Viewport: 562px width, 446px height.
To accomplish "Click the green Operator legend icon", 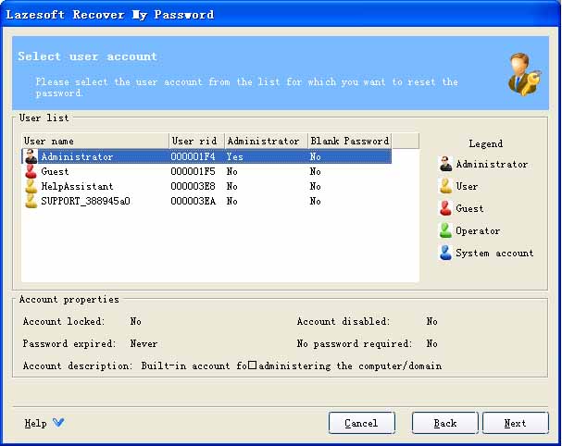I will [445, 230].
